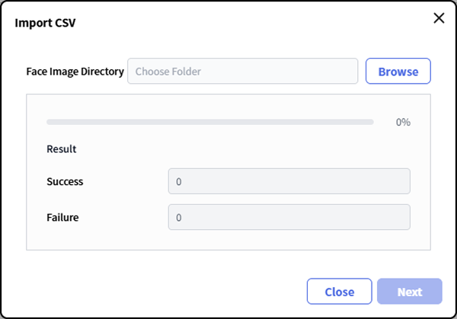Click the Result heading
The width and height of the screenshot is (457, 319).
[62, 149]
